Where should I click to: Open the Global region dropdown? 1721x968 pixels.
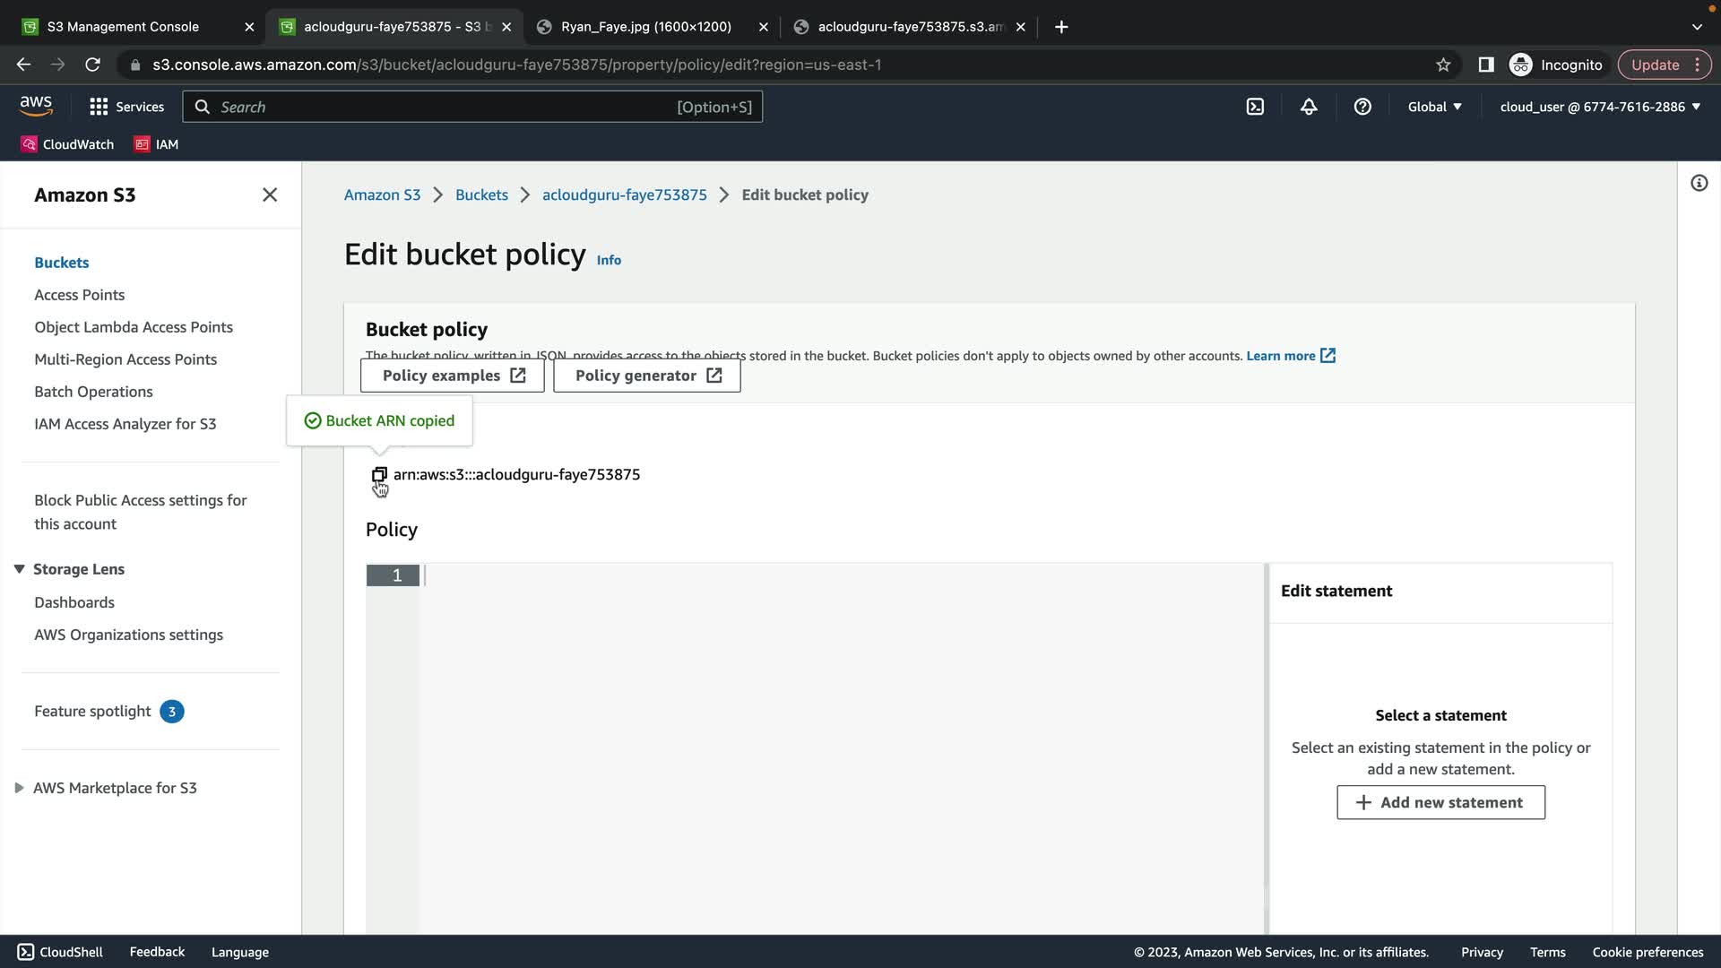pyautogui.click(x=1434, y=107)
